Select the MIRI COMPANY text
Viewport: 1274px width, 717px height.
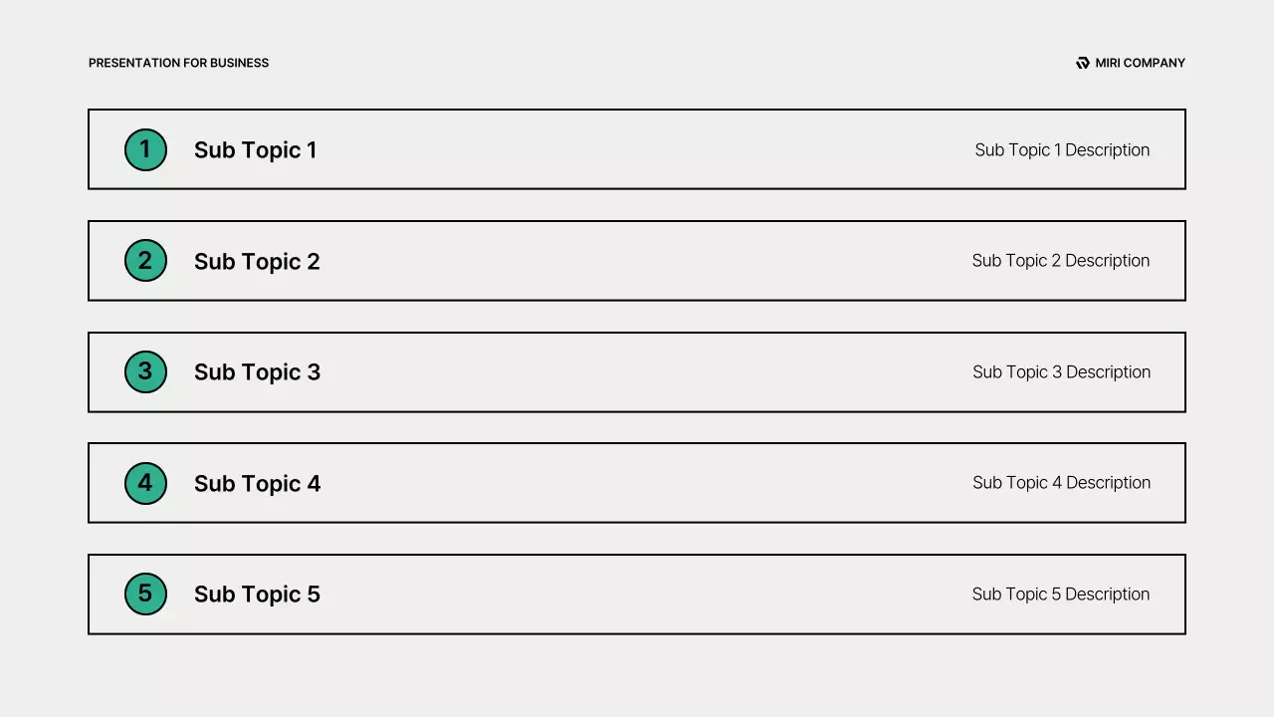click(x=1140, y=63)
